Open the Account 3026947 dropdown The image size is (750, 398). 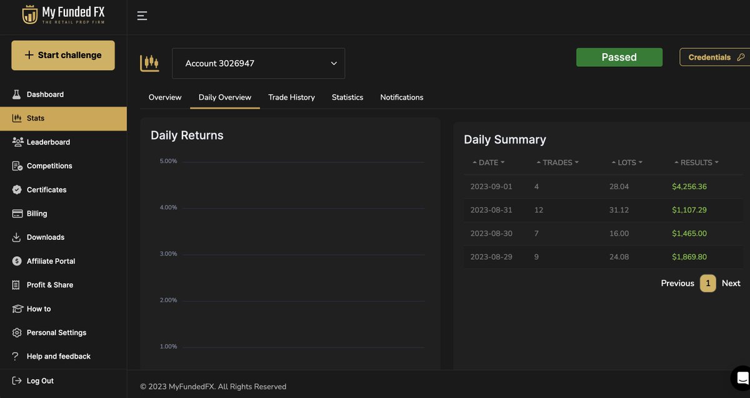tap(258, 63)
